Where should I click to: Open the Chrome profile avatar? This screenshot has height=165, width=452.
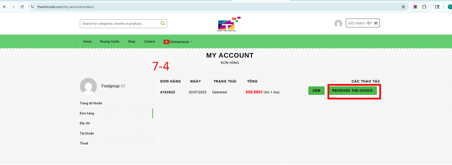click(x=450, y=7)
